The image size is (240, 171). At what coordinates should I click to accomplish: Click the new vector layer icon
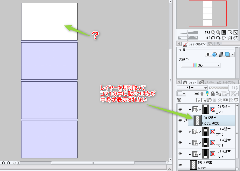click(x=204, y=100)
